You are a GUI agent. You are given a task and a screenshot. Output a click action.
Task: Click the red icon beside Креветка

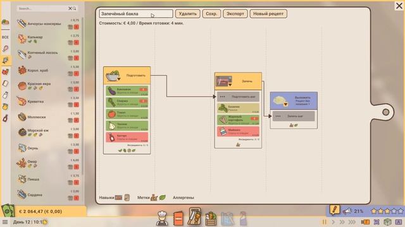point(76,105)
